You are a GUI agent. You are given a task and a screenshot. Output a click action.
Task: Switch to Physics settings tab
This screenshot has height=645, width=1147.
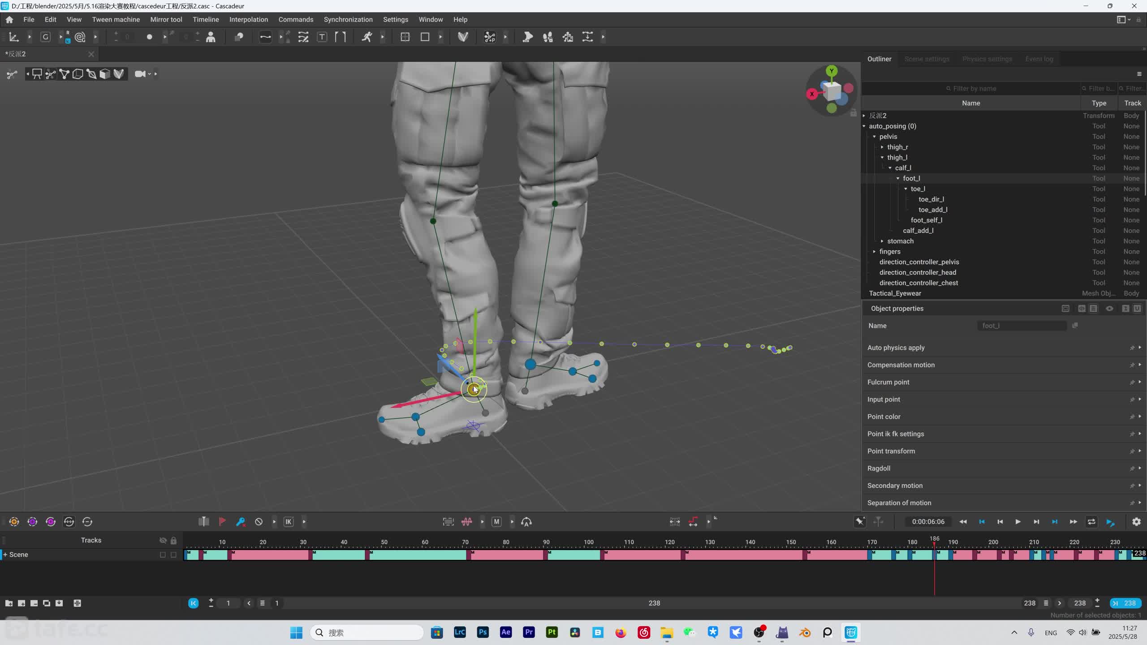coord(987,59)
